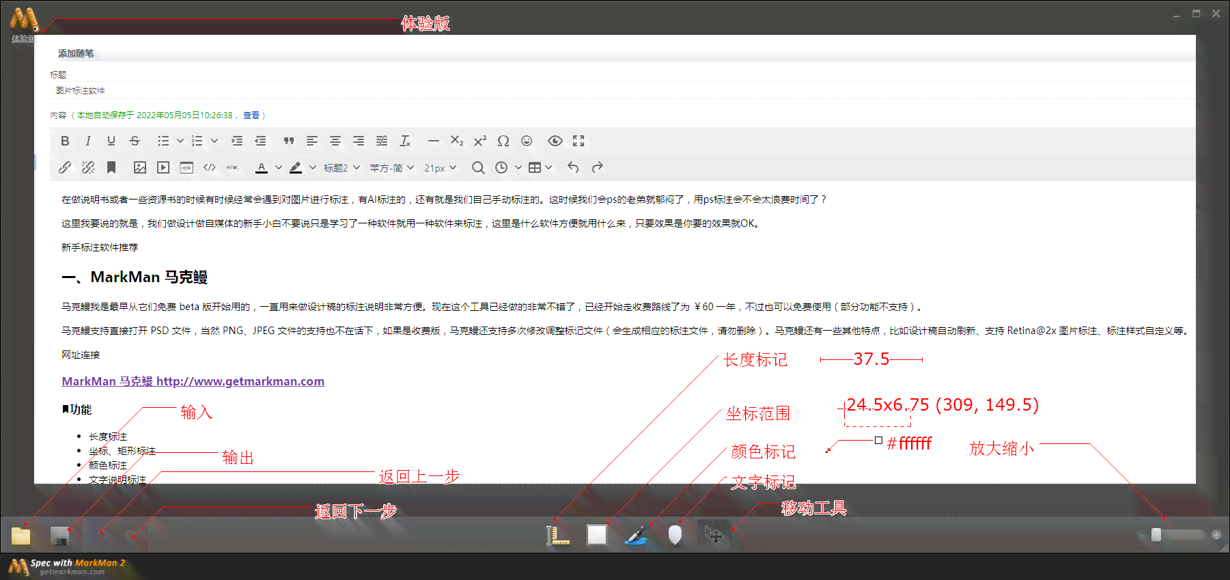Click the floppy disk save icon
The image size is (1230, 580).
61,536
